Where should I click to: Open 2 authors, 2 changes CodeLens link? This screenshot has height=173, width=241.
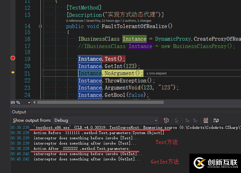pos(137,21)
